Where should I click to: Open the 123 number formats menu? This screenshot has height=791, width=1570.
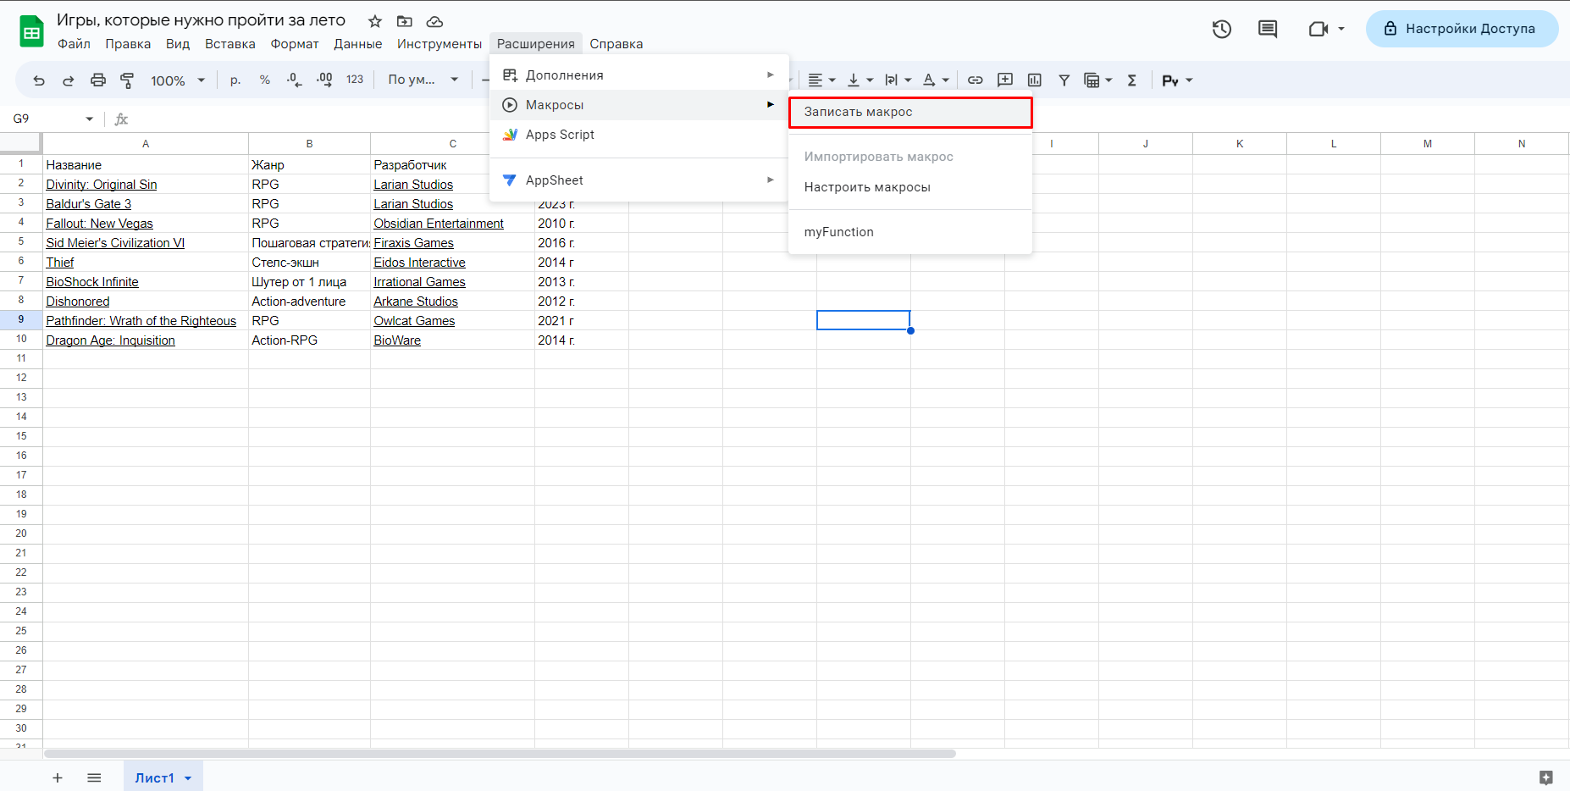(355, 80)
